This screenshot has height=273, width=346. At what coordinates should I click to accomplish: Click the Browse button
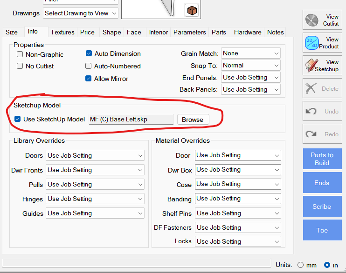[193, 120]
